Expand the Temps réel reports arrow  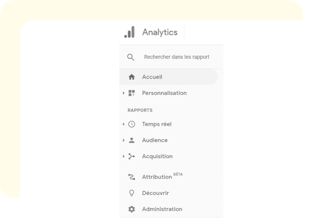(123, 124)
